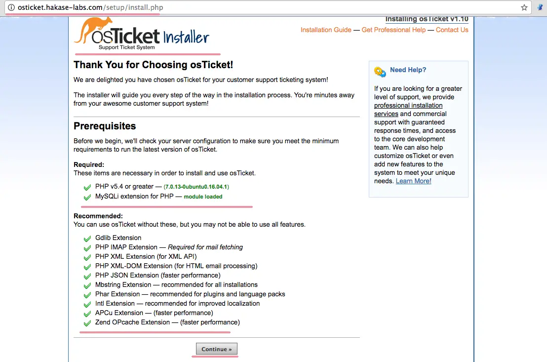Click the checkmark beside Phar Extension
The height and width of the screenshot is (362, 547).
[x=87, y=295]
